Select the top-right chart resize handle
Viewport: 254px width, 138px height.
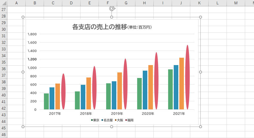[200, 17]
